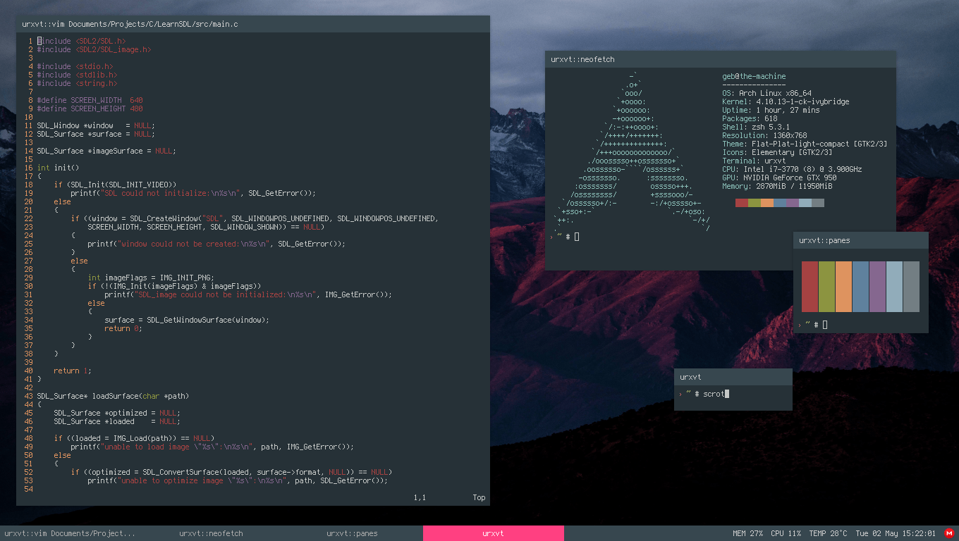Viewport: 959px width, 541px height.
Task: Click the 'SDL_Surface *optimized = NULL;' line
Action: pyautogui.click(x=118, y=413)
